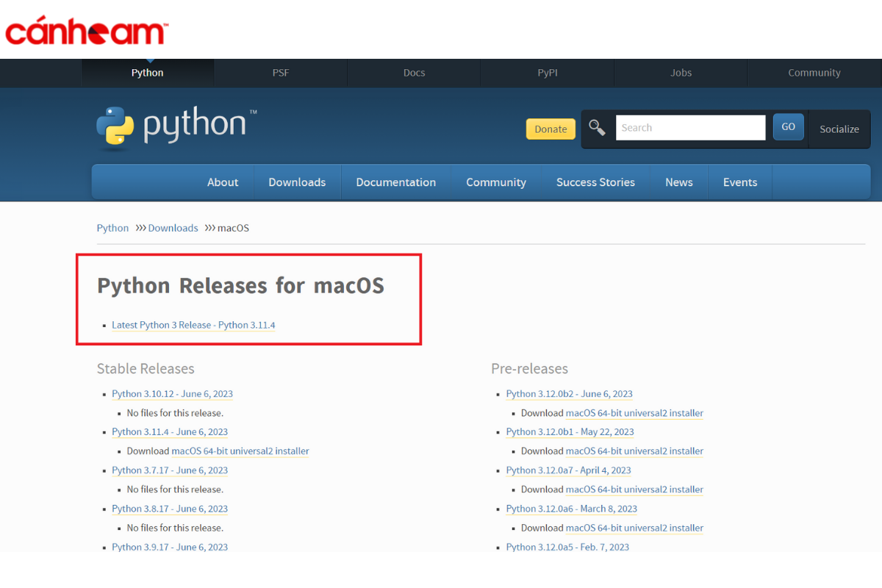Open the News navigation menu
Viewport: 882px width, 588px height.
click(x=679, y=182)
